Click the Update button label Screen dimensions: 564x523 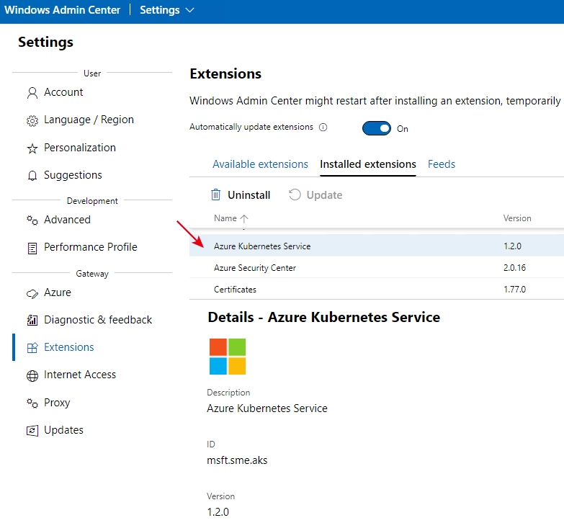point(324,195)
